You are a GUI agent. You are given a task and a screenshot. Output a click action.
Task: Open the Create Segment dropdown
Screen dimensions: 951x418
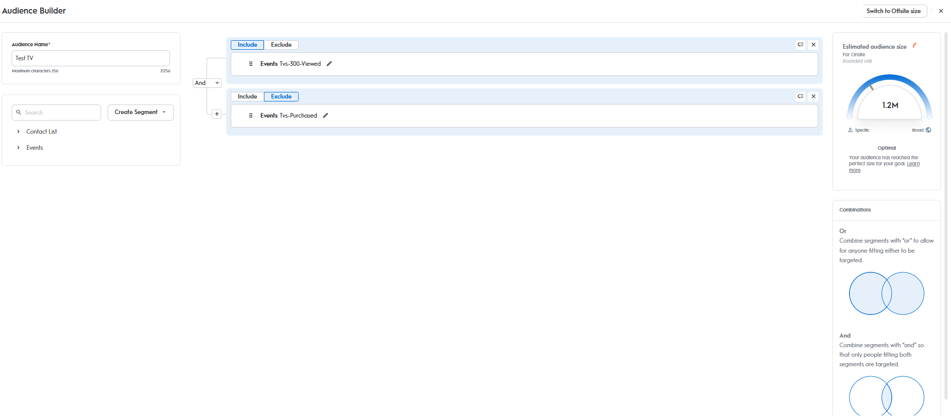coord(141,113)
